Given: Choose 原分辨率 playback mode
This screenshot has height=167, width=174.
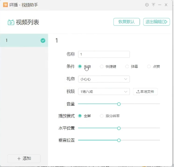Looking at the screenshot, I should click(102, 116).
